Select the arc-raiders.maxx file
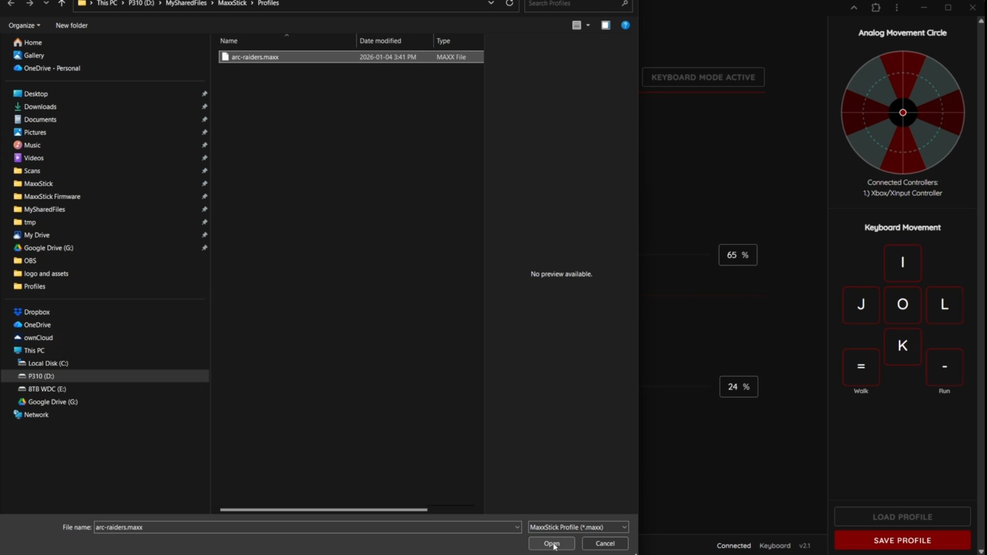 pyautogui.click(x=351, y=57)
